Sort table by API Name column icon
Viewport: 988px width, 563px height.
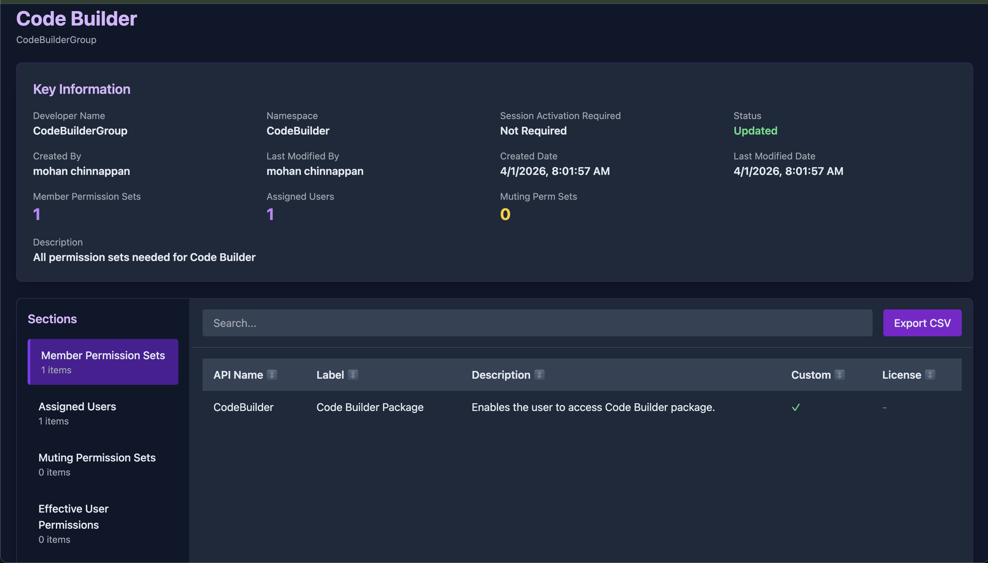coord(272,375)
